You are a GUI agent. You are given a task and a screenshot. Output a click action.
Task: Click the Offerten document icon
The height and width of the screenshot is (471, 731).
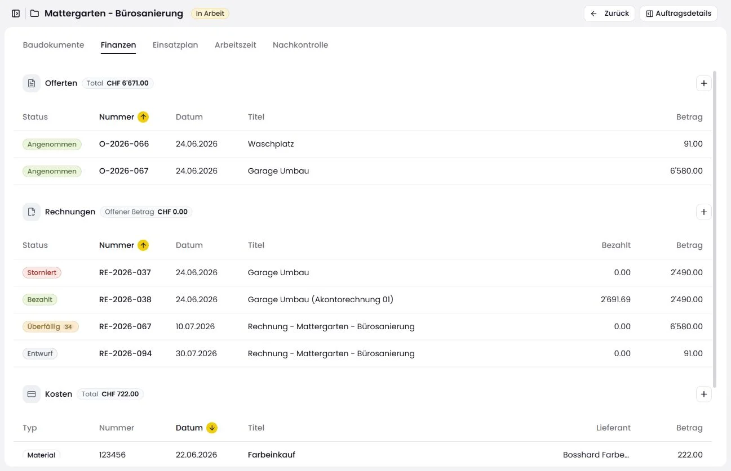[32, 83]
